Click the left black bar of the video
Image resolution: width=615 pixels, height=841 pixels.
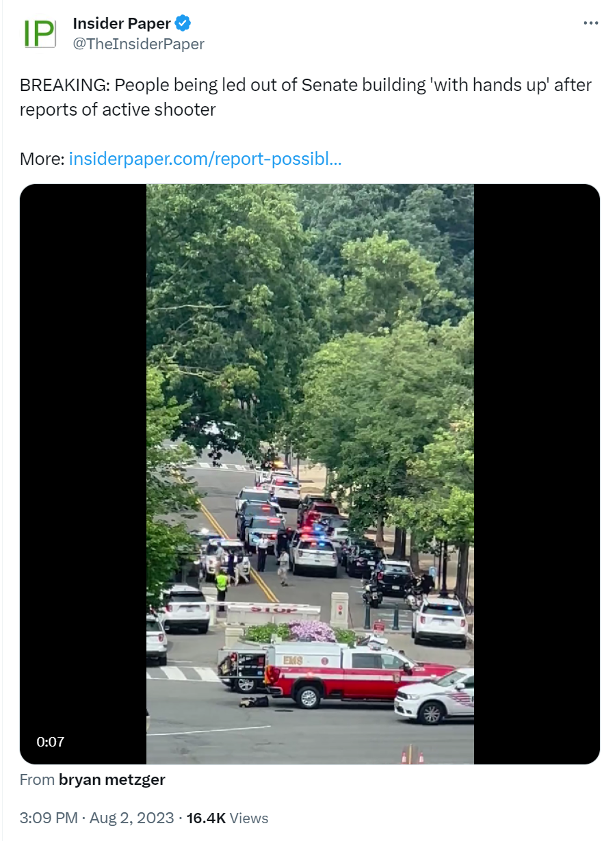click(83, 474)
